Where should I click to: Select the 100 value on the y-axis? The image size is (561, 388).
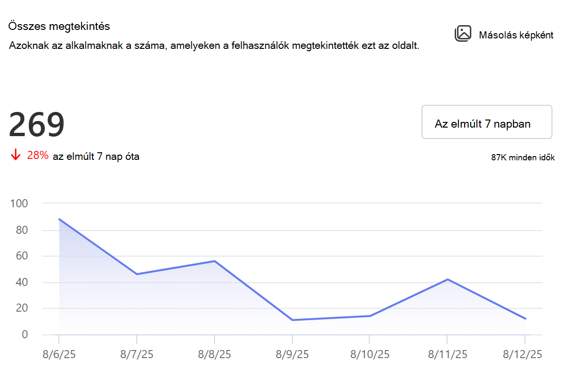(19, 203)
